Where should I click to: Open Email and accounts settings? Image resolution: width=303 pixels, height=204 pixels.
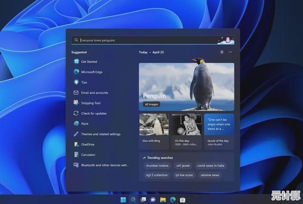click(94, 93)
